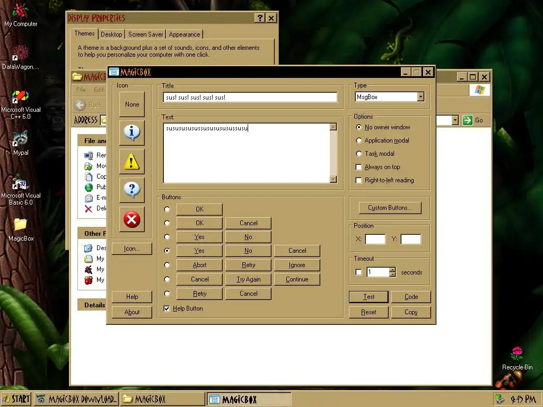Viewport: 543px width, 407px height.
Task: Select the Cancel Try Again Continue radio
Action: click(x=167, y=279)
